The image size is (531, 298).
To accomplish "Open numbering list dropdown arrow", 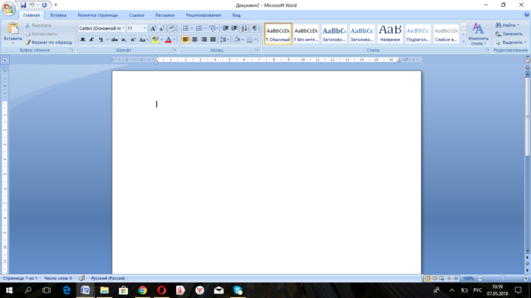I will coord(206,28).
